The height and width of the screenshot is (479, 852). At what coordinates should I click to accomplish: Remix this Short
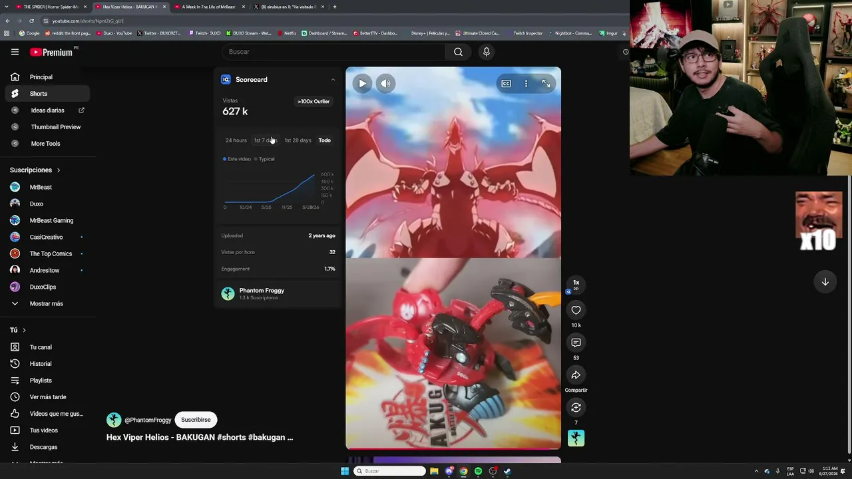[x=576, y=408]
